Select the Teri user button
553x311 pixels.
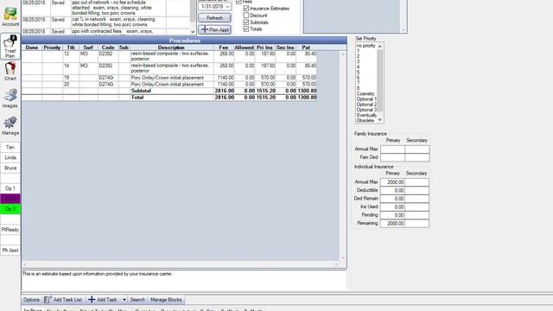[10, 148]
